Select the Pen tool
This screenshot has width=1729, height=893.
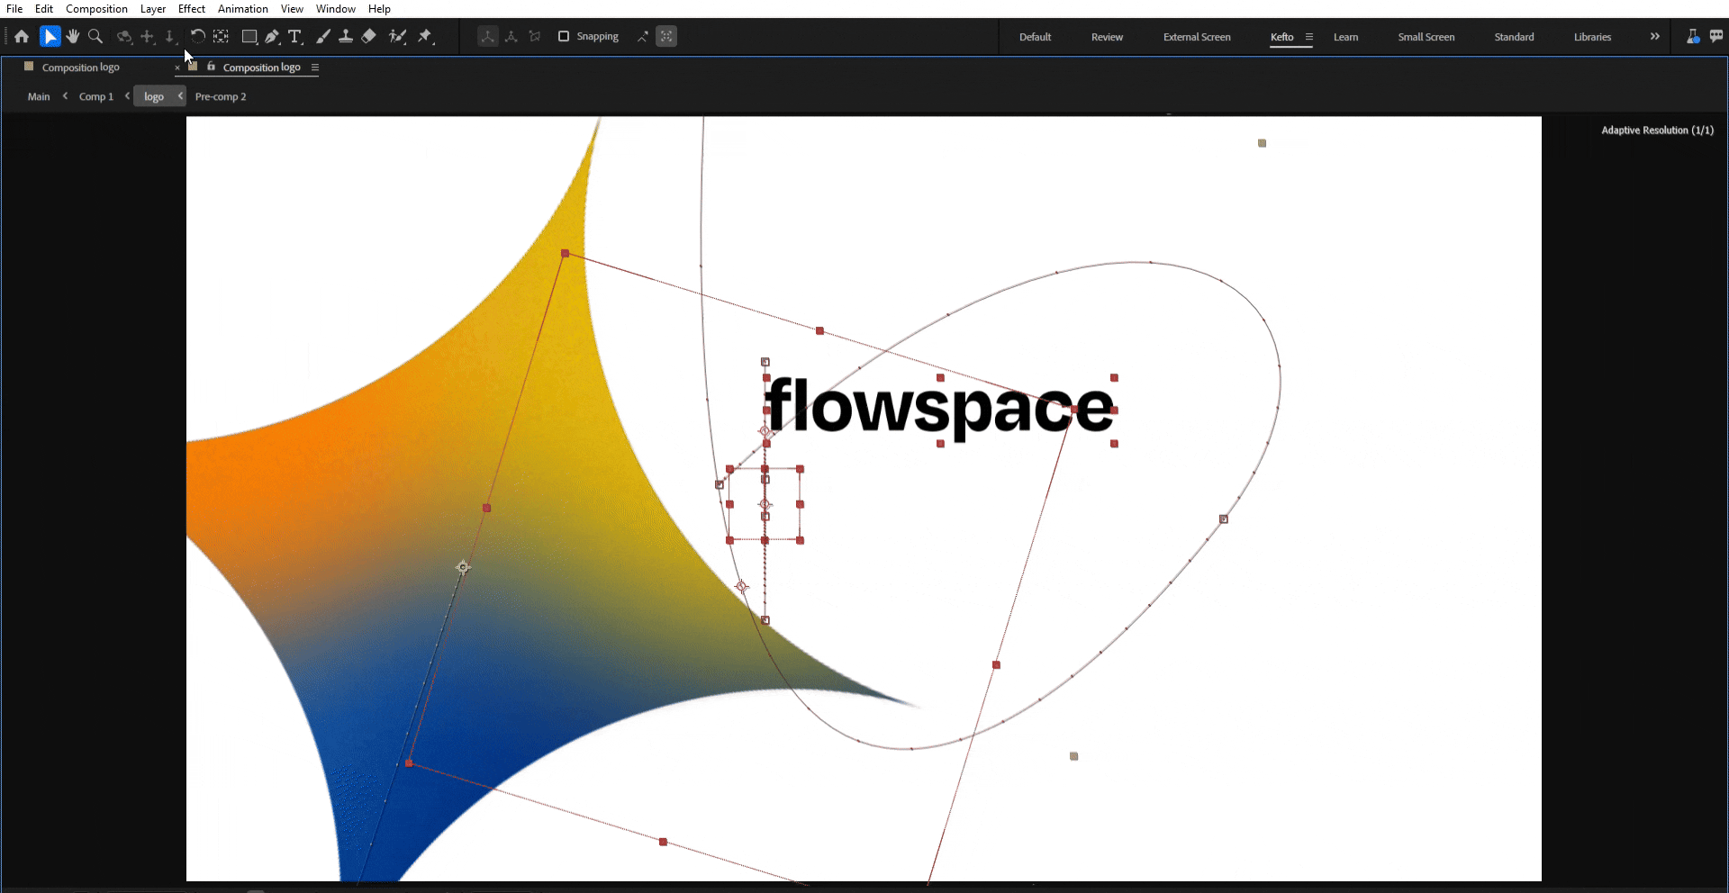point(272,37)
